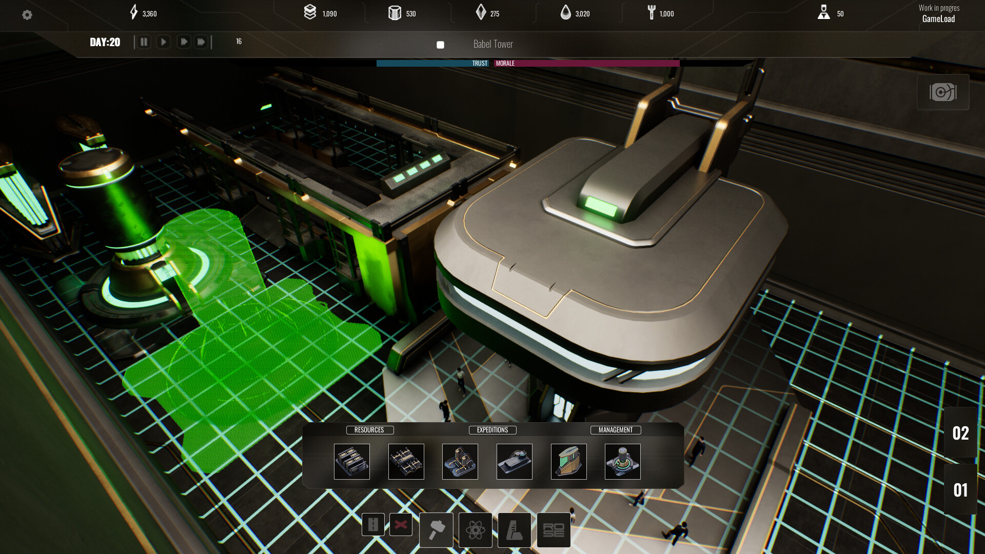
Task: Open the settings gear icon
Action: point(27,15)
